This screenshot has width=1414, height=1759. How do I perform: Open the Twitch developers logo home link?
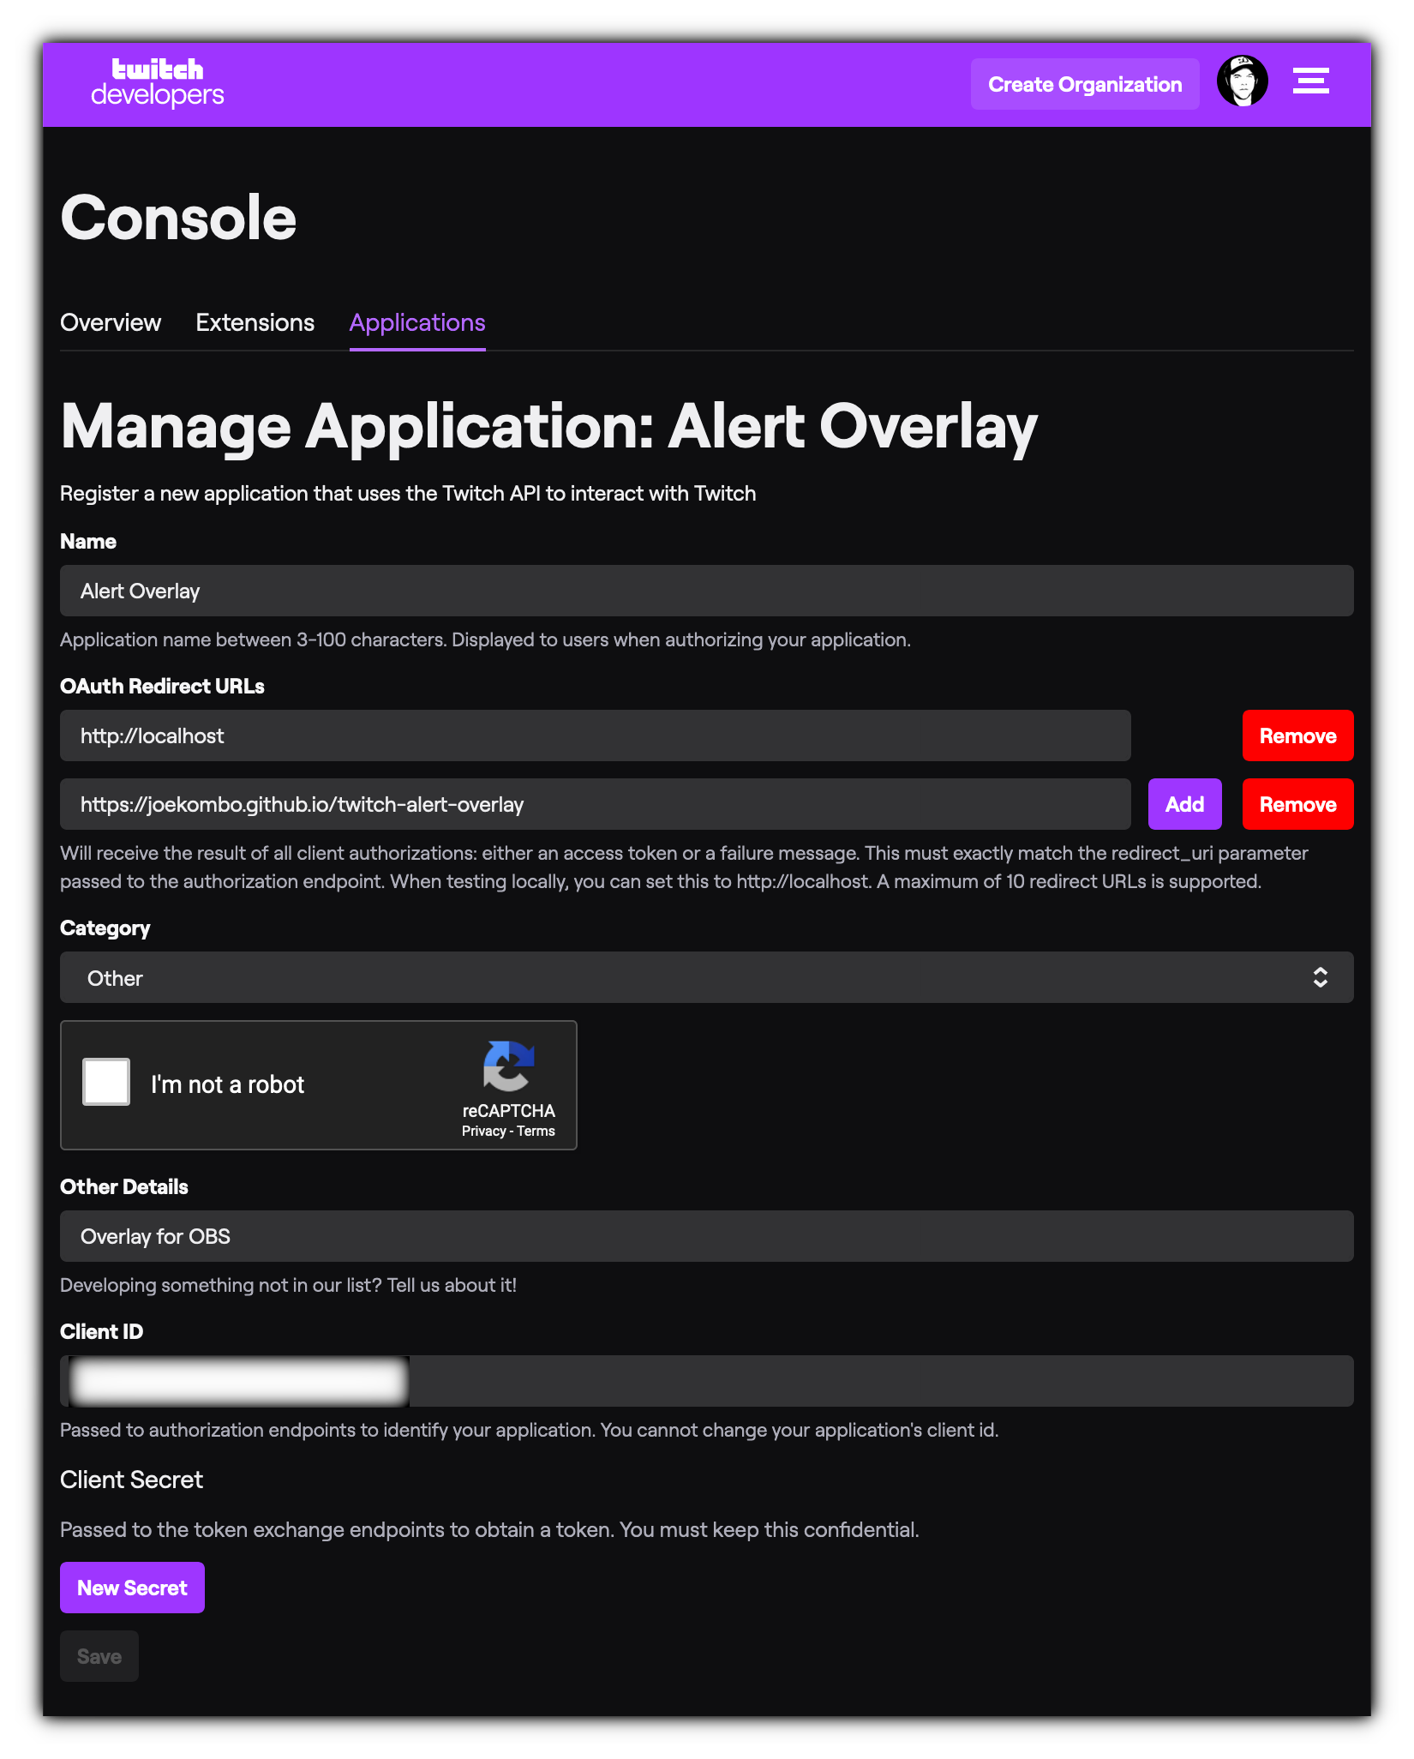(x=158, y=83)
